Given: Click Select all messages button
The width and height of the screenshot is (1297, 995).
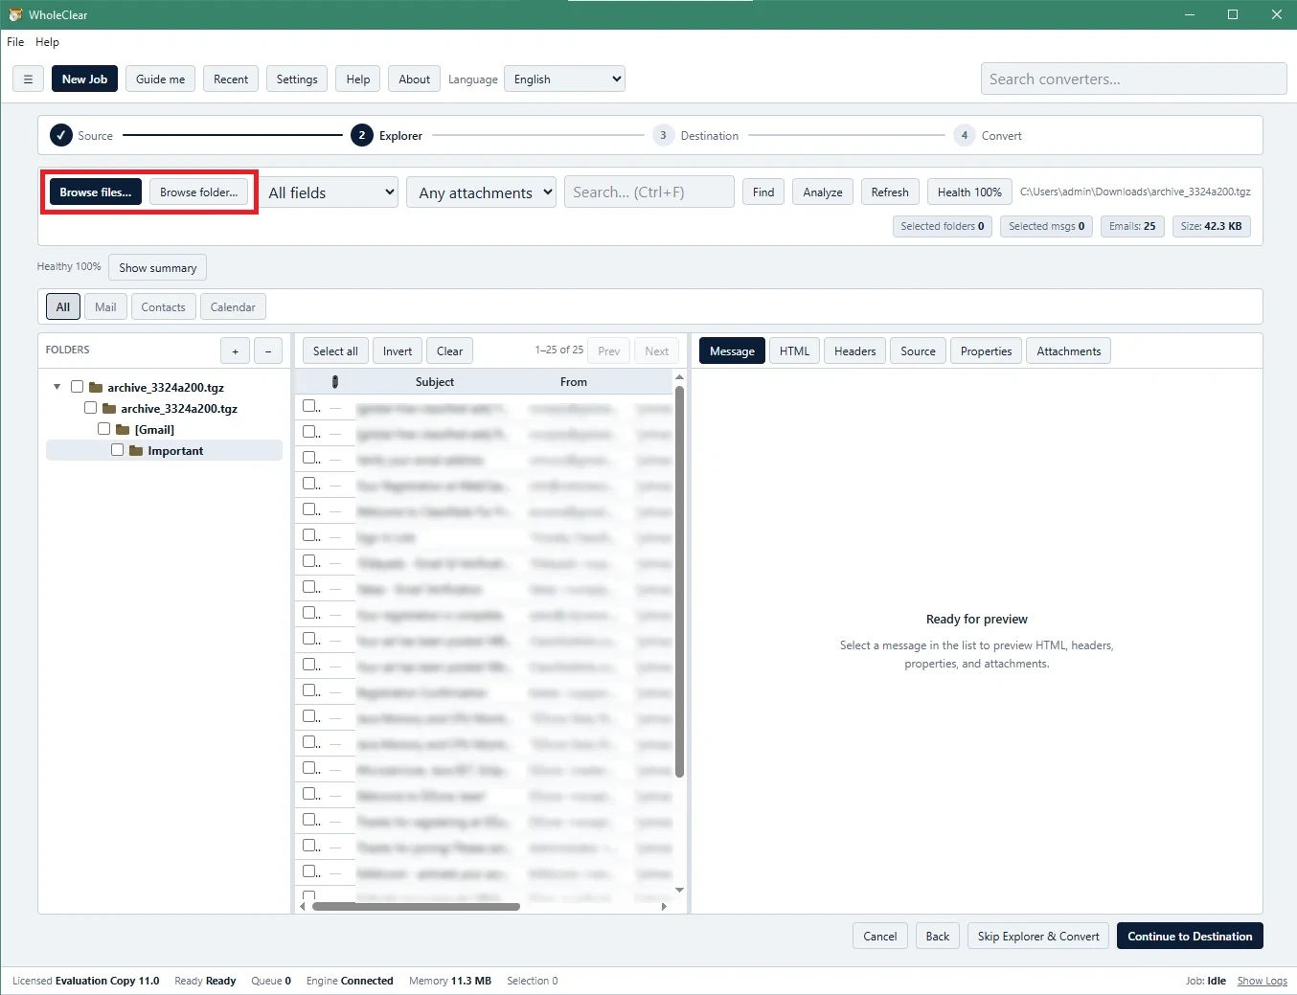Looking at the screenshot, I should click(x=335, y=351).
